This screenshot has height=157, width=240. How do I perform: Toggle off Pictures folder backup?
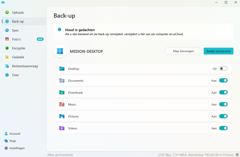223,116
